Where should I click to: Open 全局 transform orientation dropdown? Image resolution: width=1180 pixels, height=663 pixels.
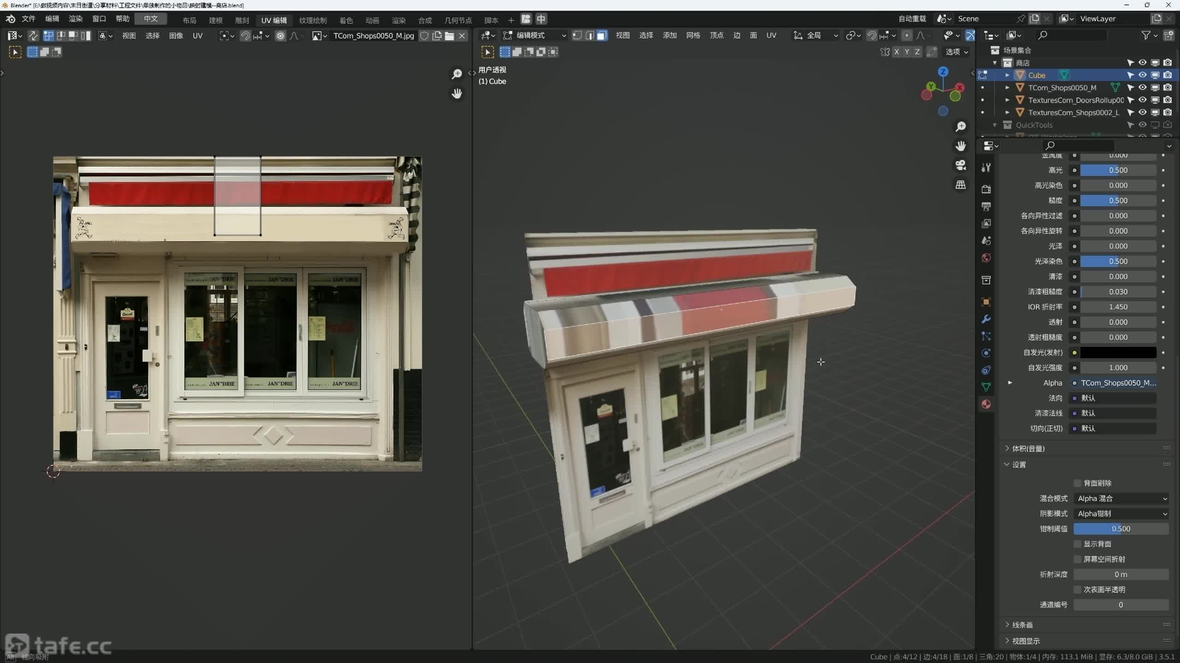[815, 35]
